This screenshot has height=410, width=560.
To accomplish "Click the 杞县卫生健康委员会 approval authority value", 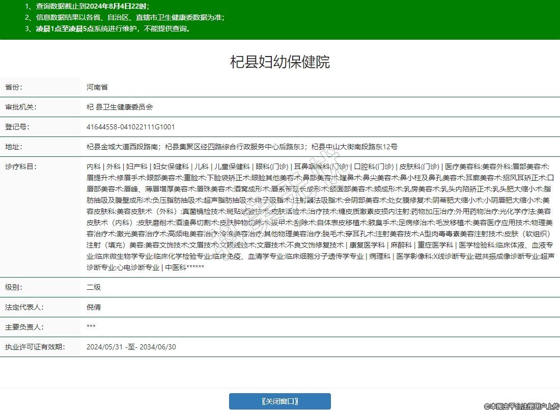I will [120, 107].
